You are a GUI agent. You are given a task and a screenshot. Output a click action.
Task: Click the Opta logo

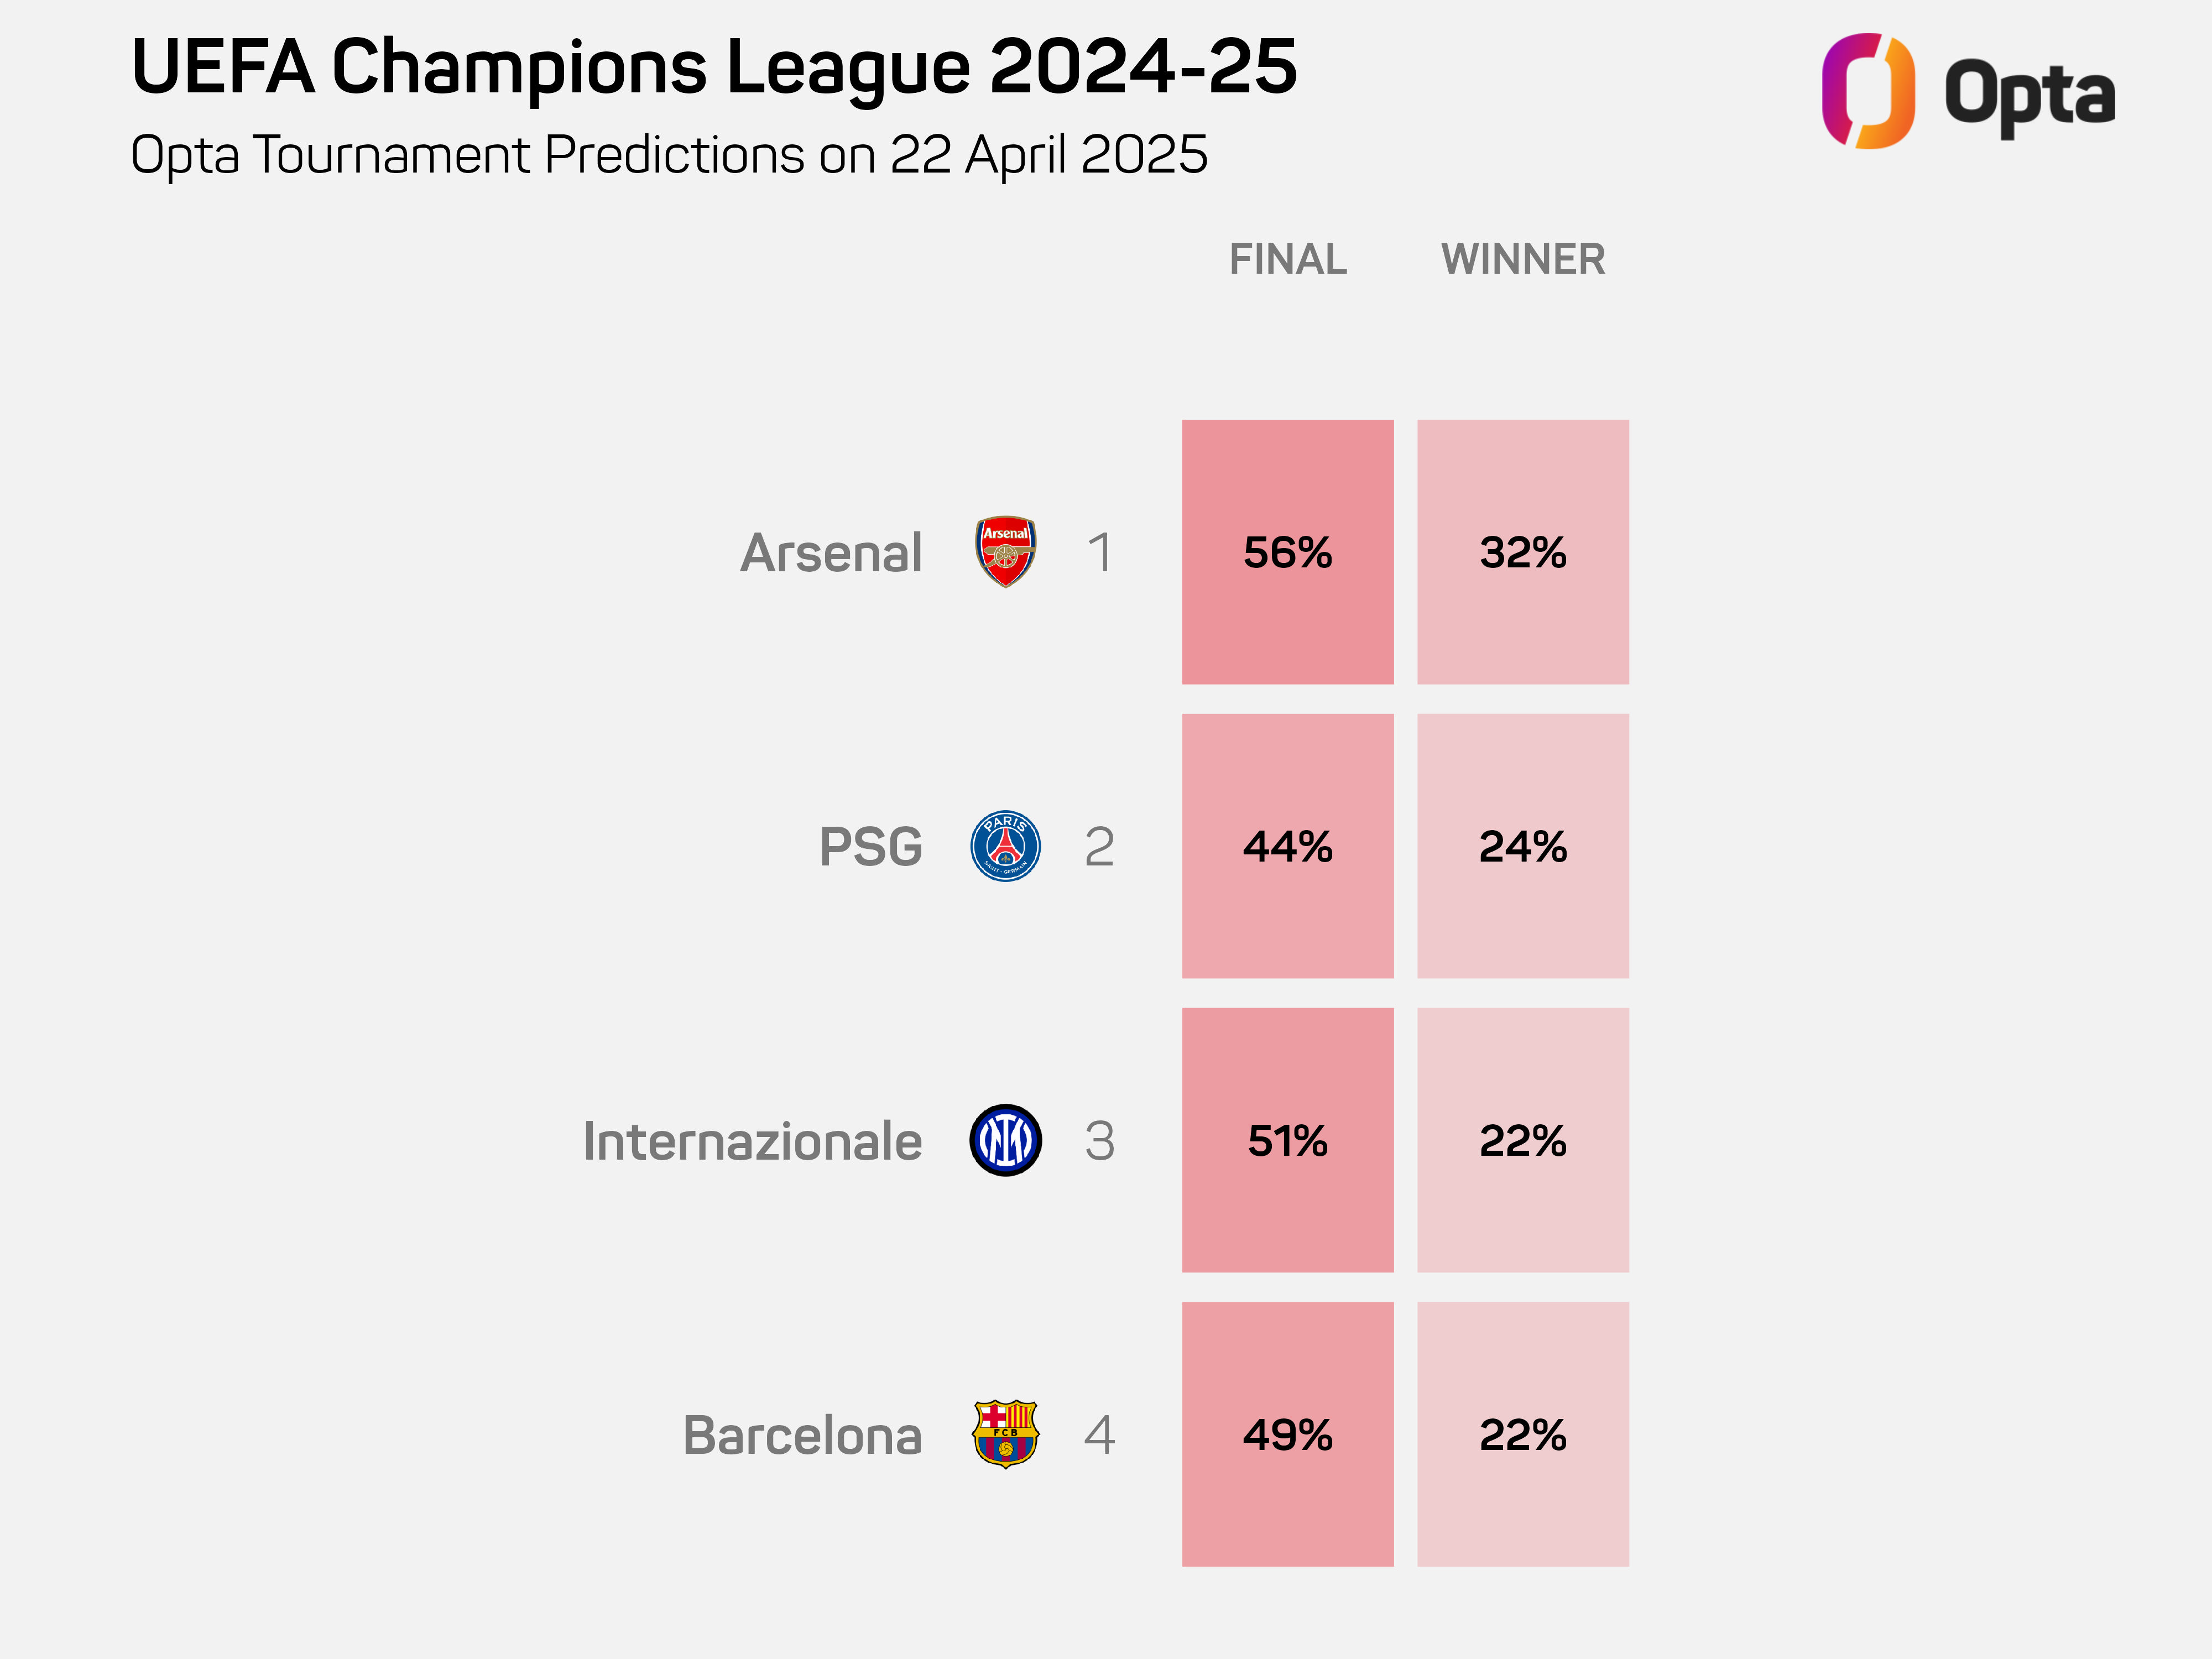coord(1967,92)
